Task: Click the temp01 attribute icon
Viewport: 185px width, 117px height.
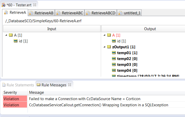Action: (x=114, y=53)
